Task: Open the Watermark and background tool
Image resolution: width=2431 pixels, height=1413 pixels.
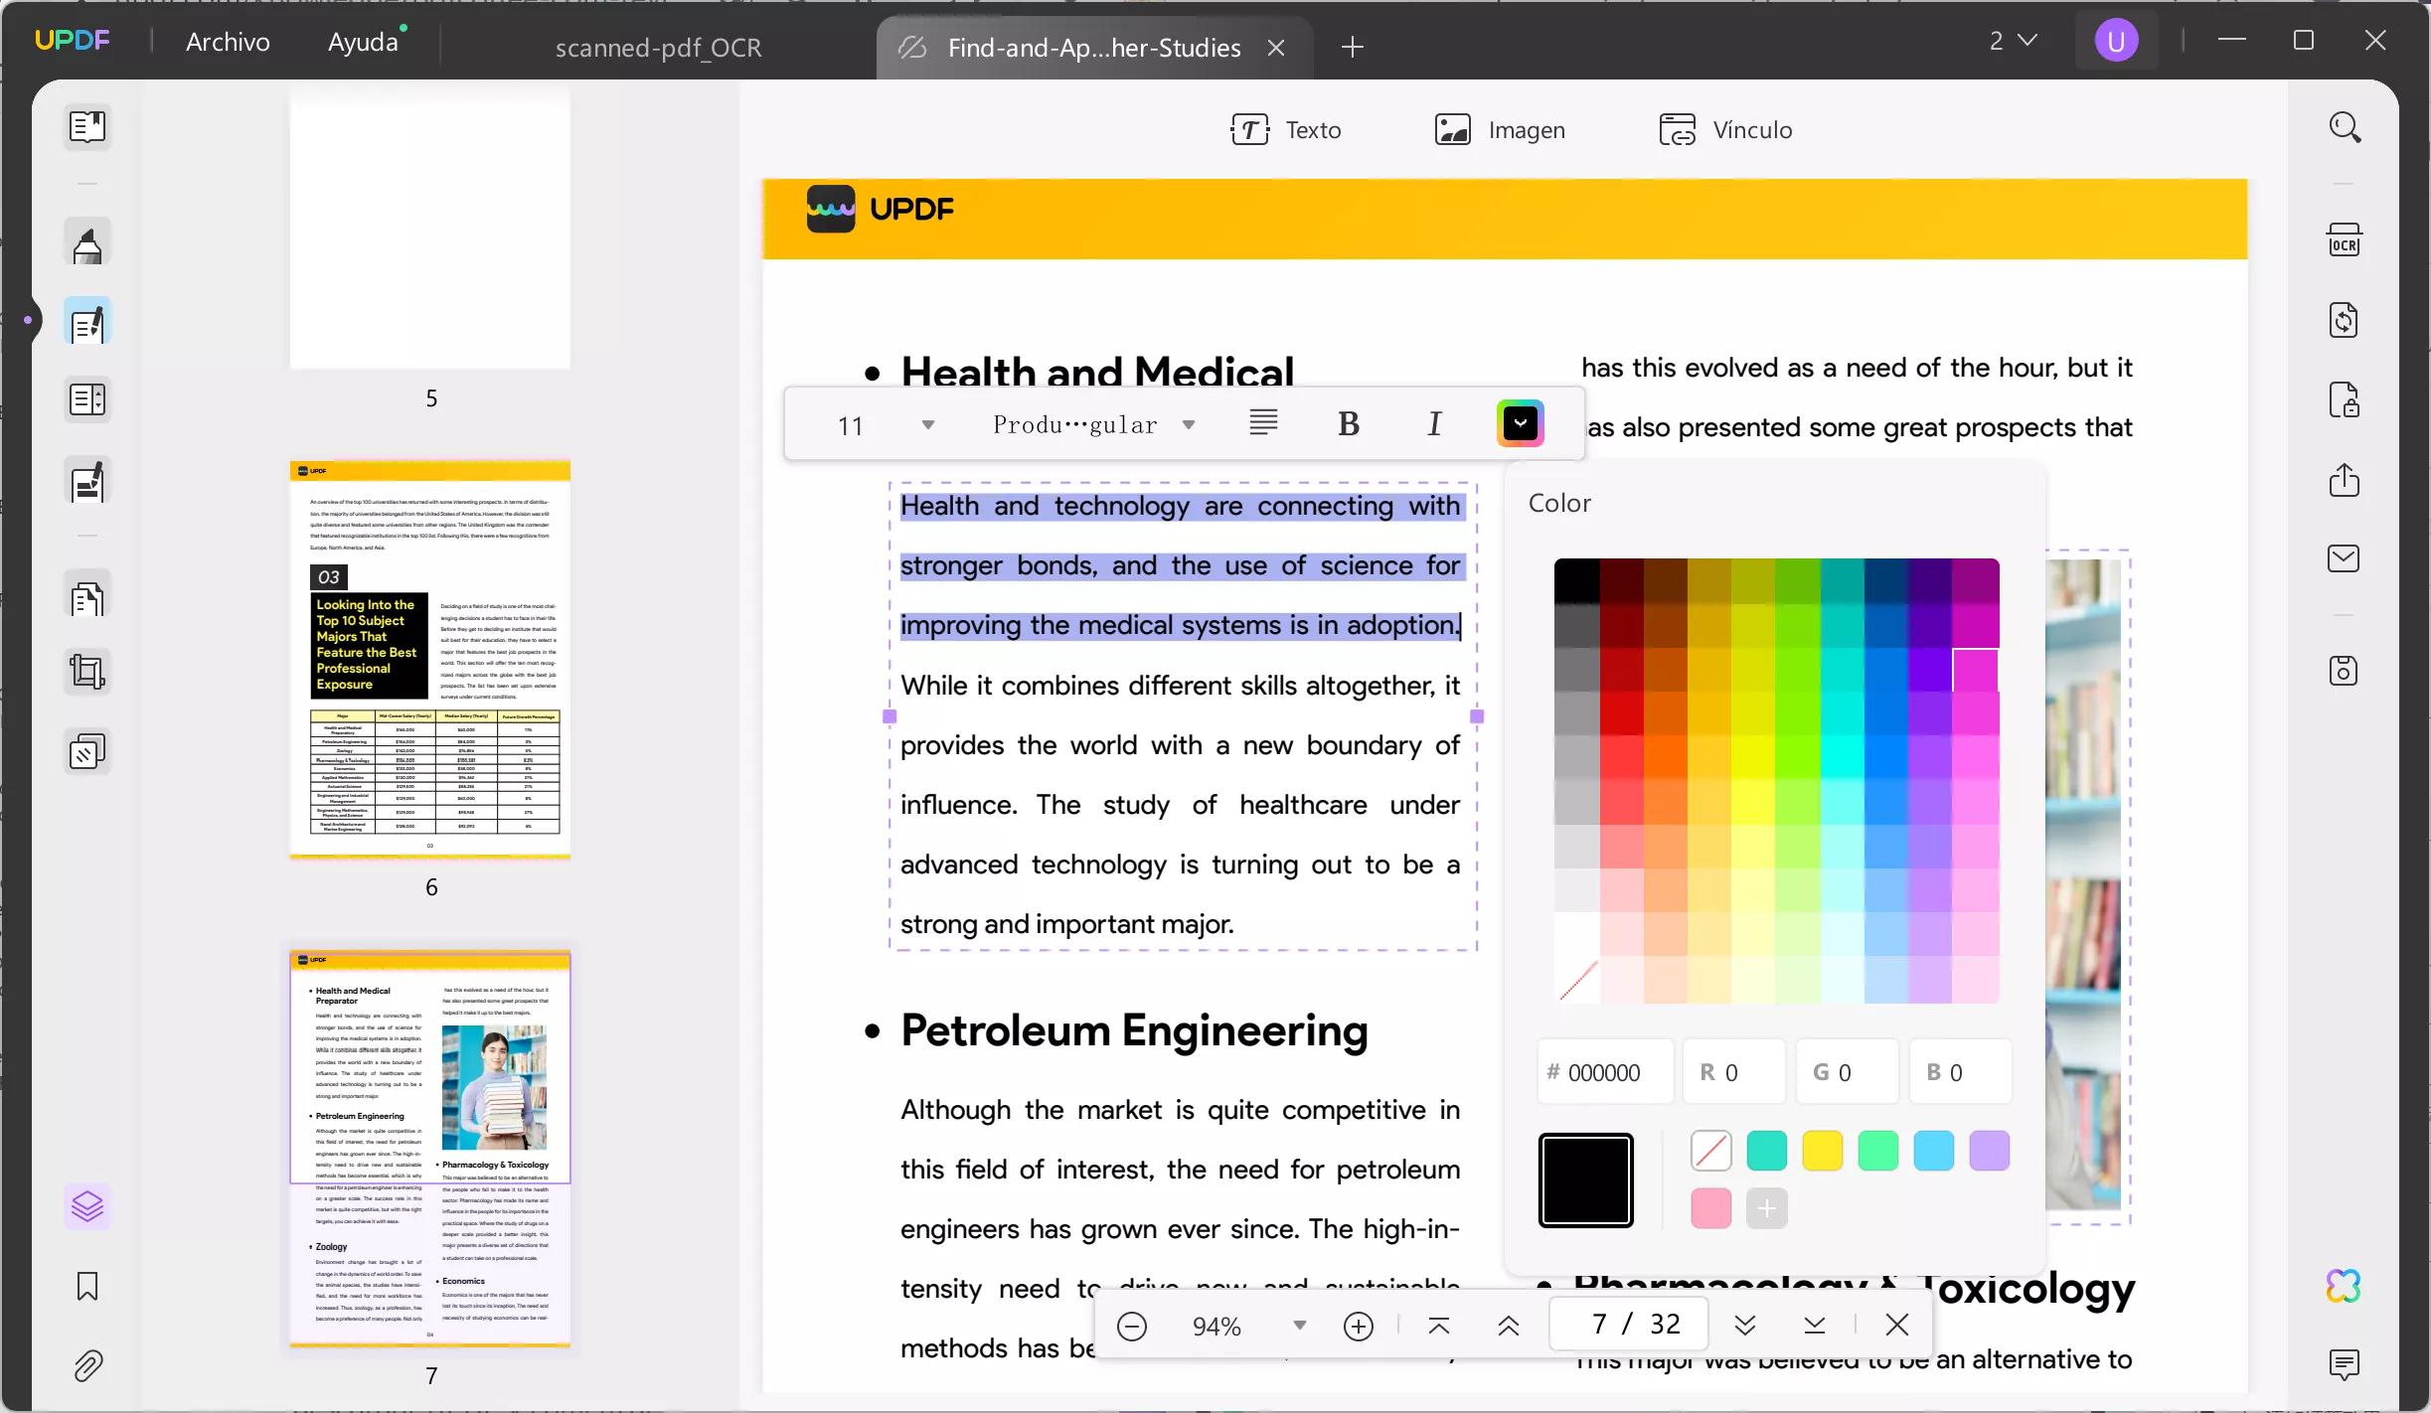Action: [x=87, y=752]
